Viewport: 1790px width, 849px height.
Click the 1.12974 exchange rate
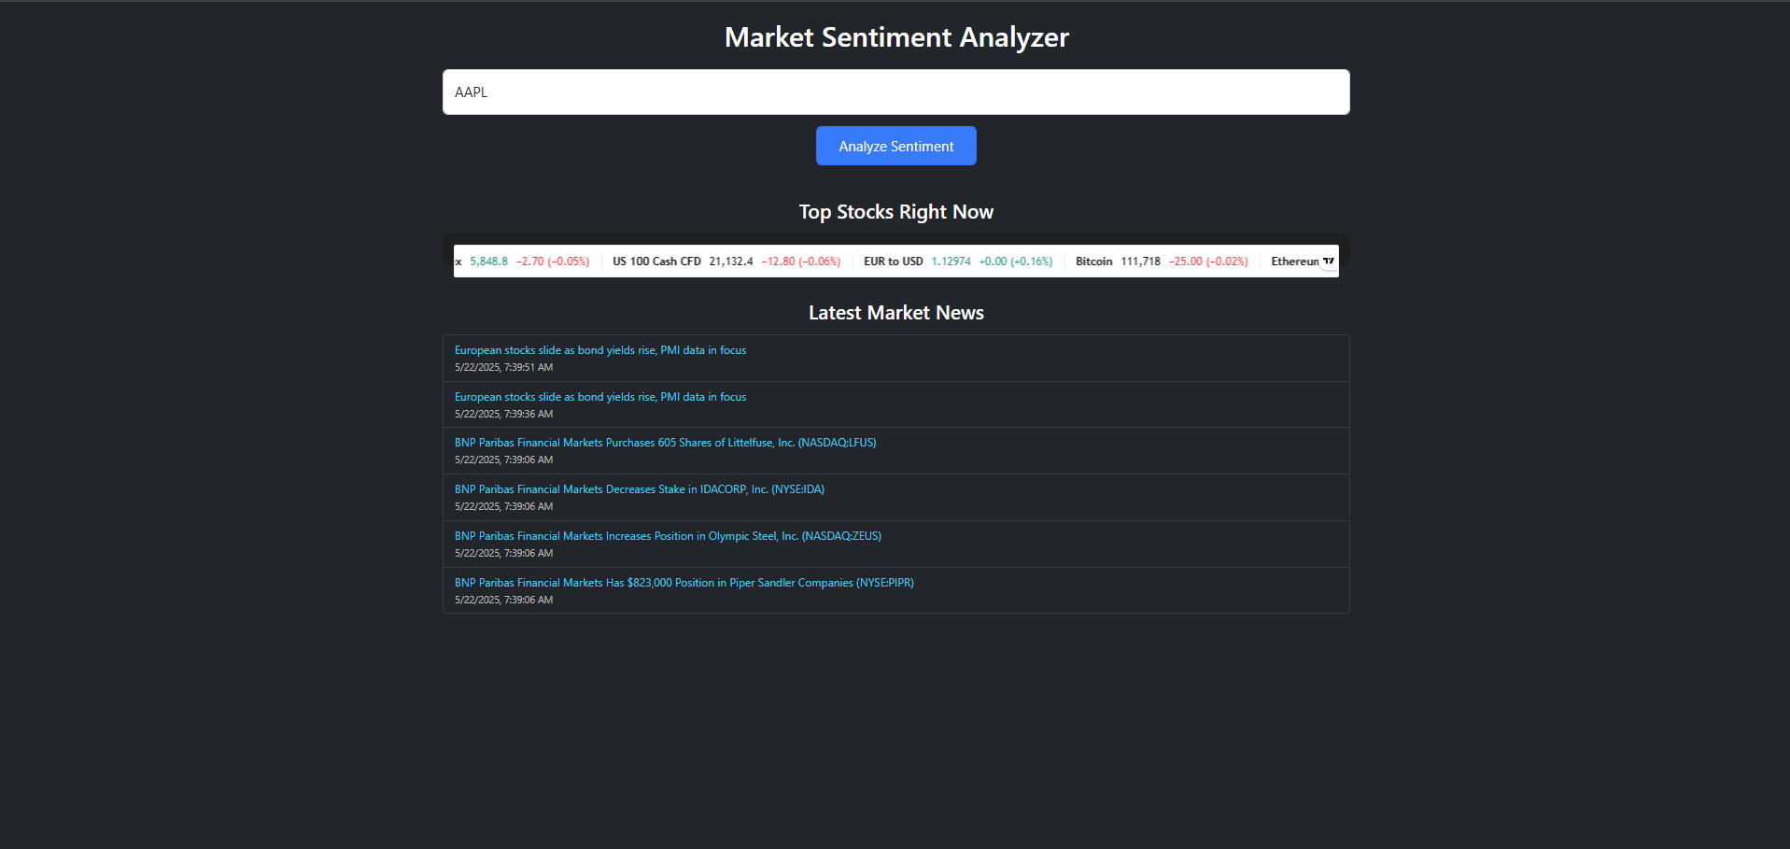[951, 262]
